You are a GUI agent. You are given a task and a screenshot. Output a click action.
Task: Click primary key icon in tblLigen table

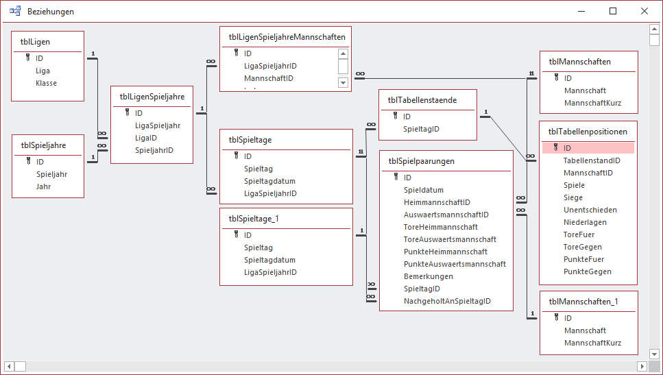tap(28, 59)
